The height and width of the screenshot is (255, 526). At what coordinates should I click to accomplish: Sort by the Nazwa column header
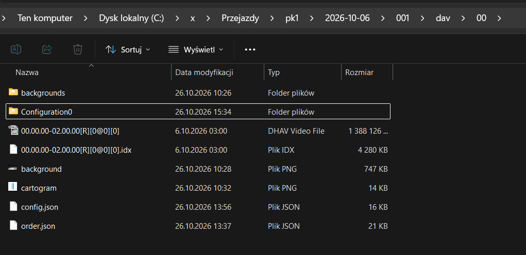coord(27,72)
